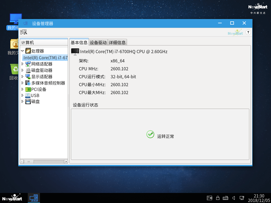Select the 磁盘 tree label
271x203 pixels.
click(35, 102)
